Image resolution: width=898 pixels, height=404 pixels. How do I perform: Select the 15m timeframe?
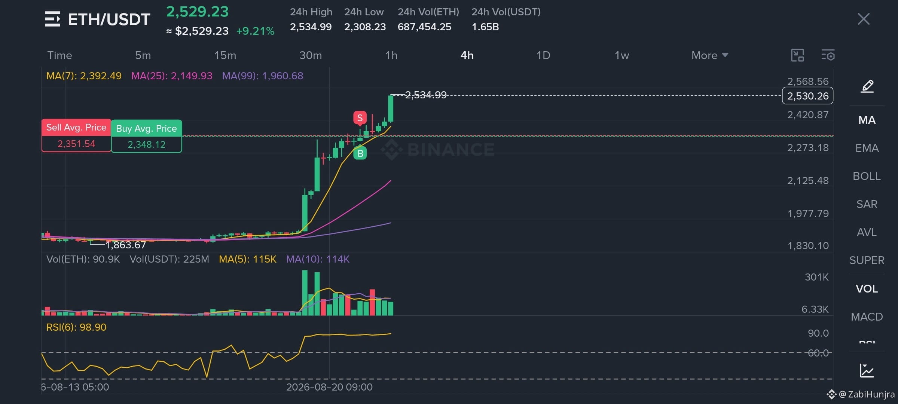(225, 55)
